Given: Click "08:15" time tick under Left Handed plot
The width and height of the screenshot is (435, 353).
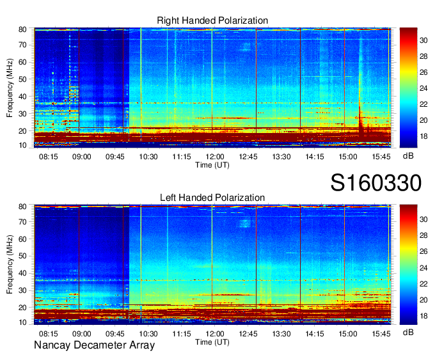Looking at the screenshot, I should (48, 334).
